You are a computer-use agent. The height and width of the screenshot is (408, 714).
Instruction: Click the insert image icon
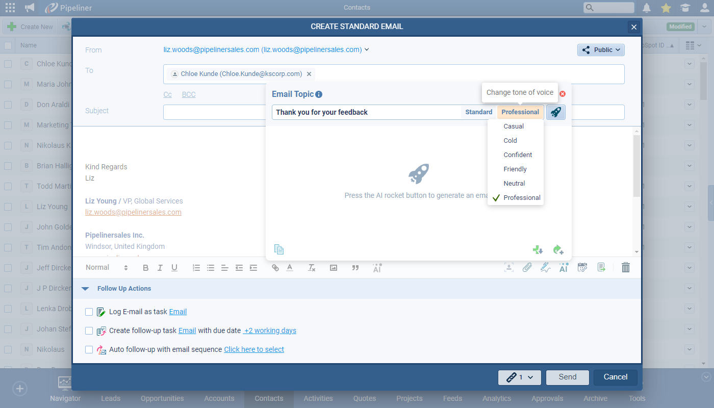[334, 268]
